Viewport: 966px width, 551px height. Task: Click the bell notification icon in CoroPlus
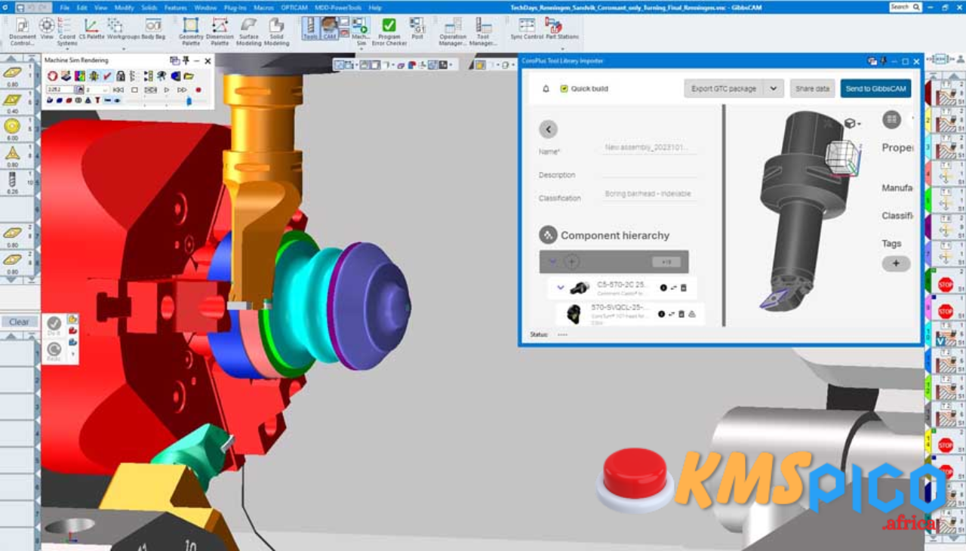pyautogui.click(x=546, y=88)
